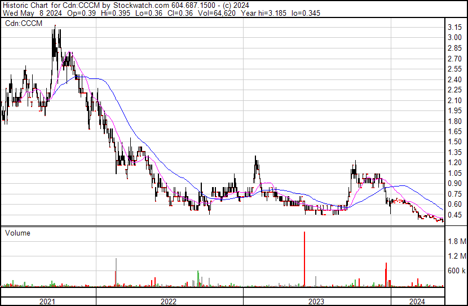Click the Cdn:CCCM symbol label in chart
The height and width of the screenshot is (306, 468).
20,23
